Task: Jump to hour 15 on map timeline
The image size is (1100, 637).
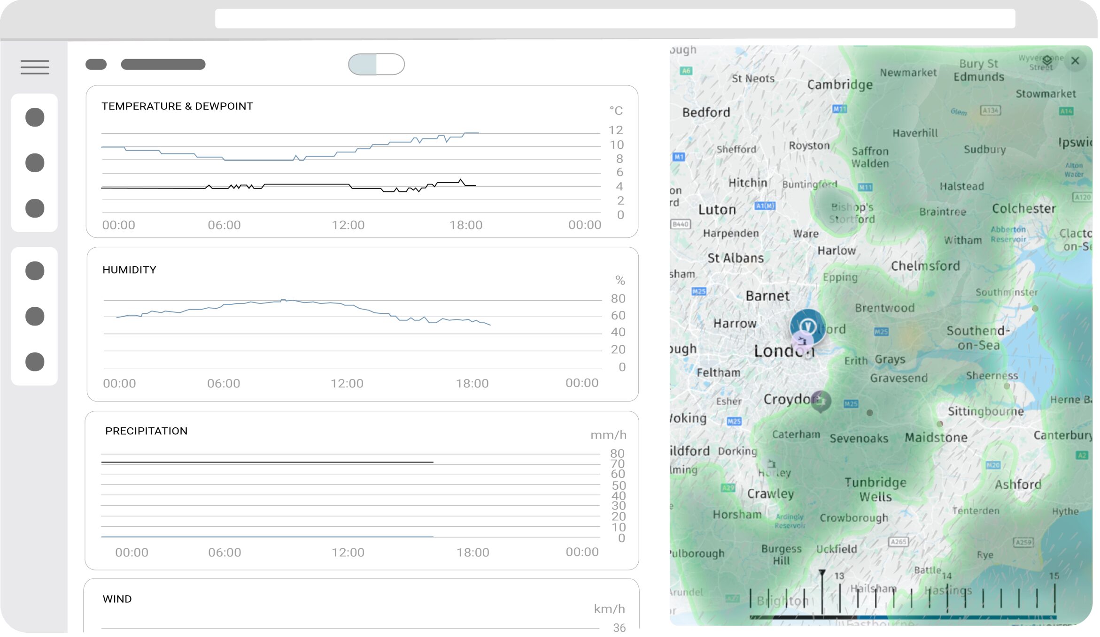Action: point(1054,598)
